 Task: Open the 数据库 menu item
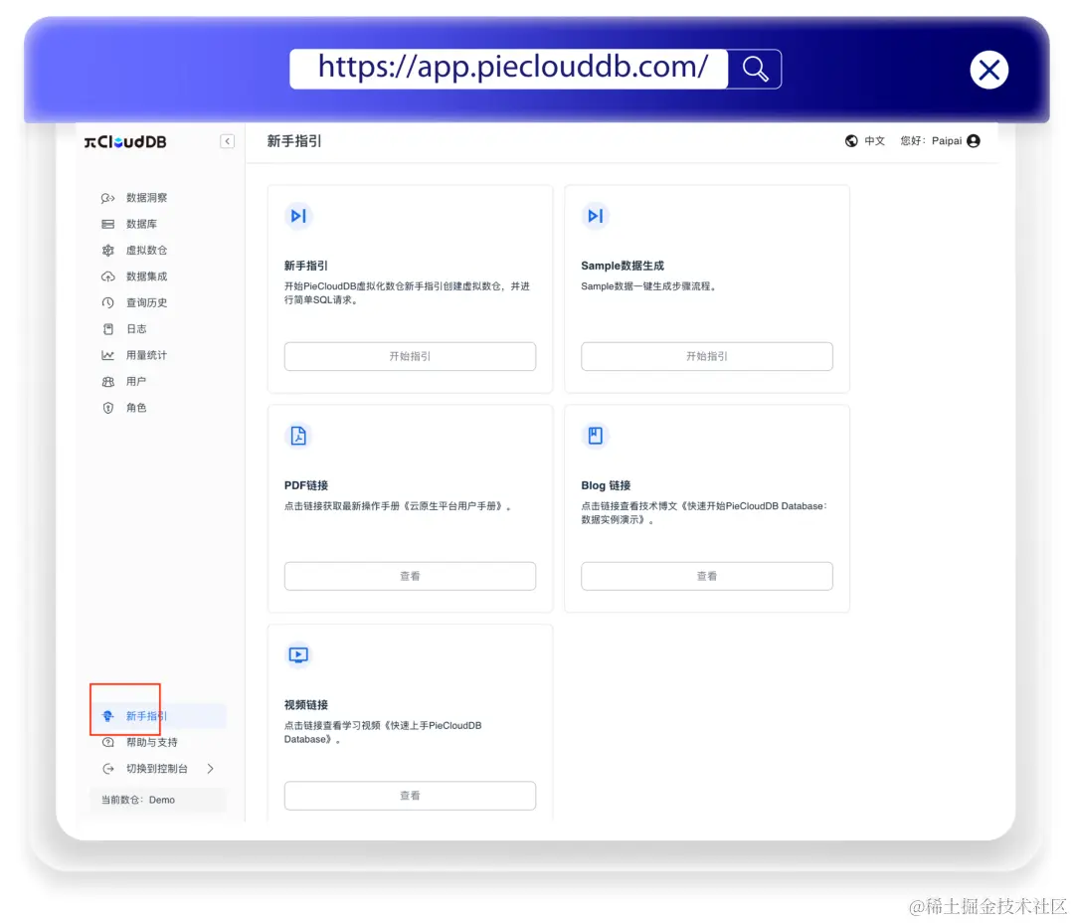[x=142, y=224]
